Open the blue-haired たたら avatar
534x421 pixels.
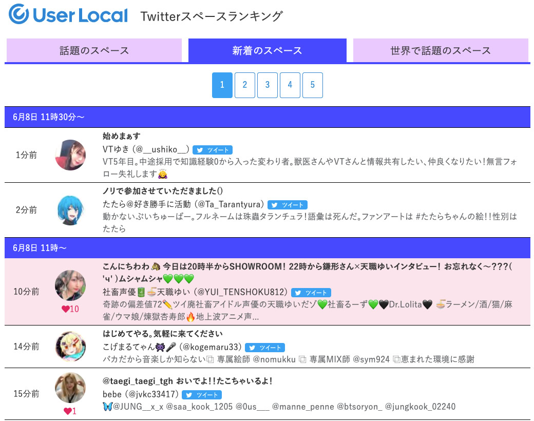70,210
